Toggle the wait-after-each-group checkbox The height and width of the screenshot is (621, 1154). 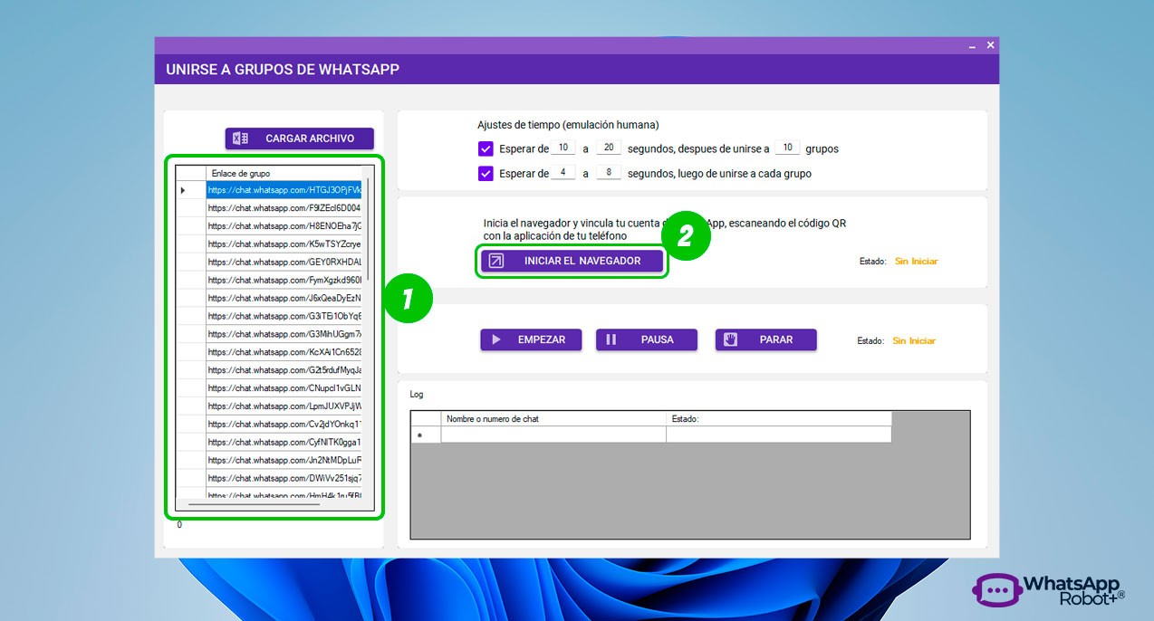pos(486,173)
